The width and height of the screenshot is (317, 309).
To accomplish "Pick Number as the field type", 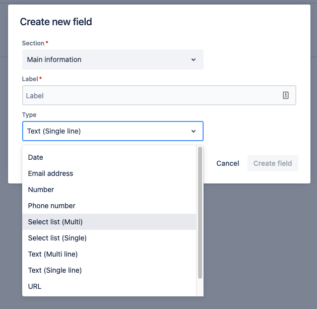I will tap(41, 190).
